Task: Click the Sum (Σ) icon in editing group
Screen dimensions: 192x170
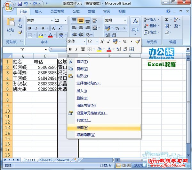Action: coord(167,19)
